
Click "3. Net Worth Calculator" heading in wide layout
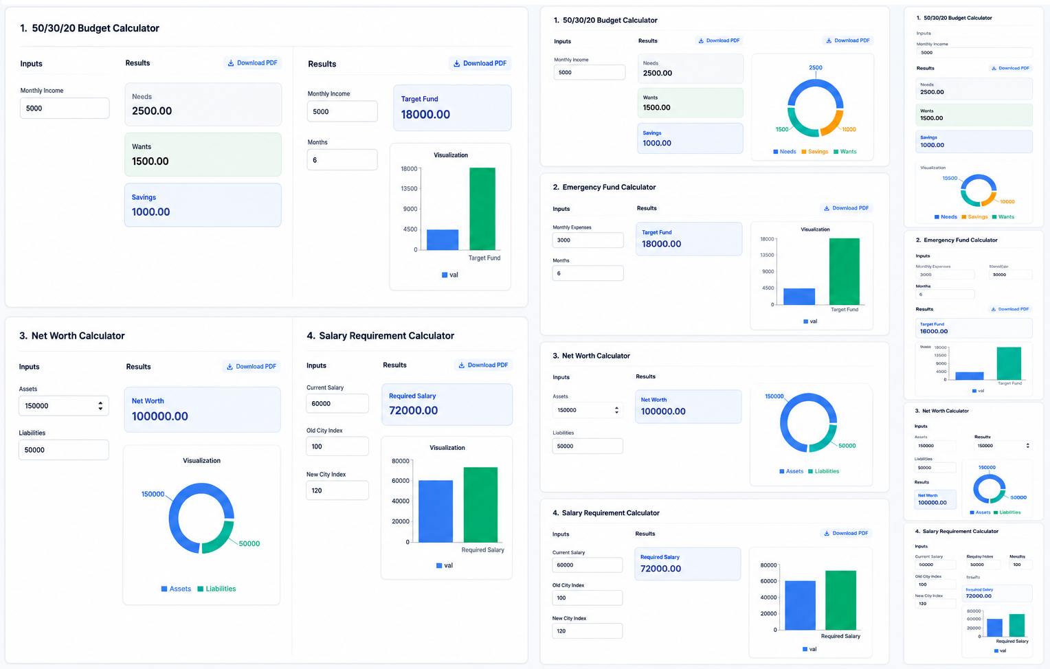pos(72,336)
